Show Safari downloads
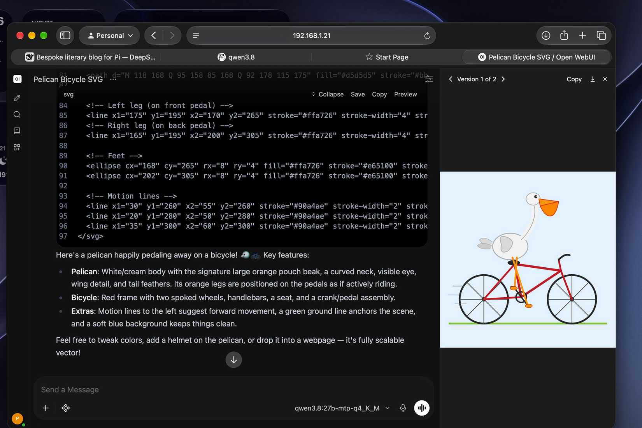This screenshot has width=642, height=428. [x=546, y=35]
